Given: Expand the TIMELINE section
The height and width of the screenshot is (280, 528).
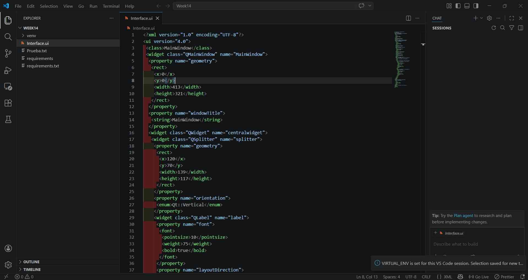Looking at the screenshot, I should (20, 270).
